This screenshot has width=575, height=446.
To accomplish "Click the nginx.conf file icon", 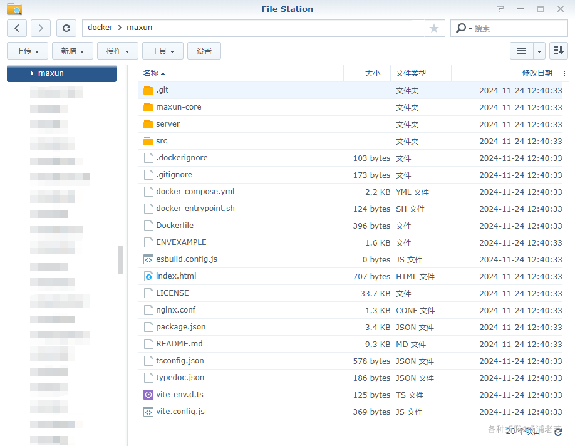I will (148, 310).
